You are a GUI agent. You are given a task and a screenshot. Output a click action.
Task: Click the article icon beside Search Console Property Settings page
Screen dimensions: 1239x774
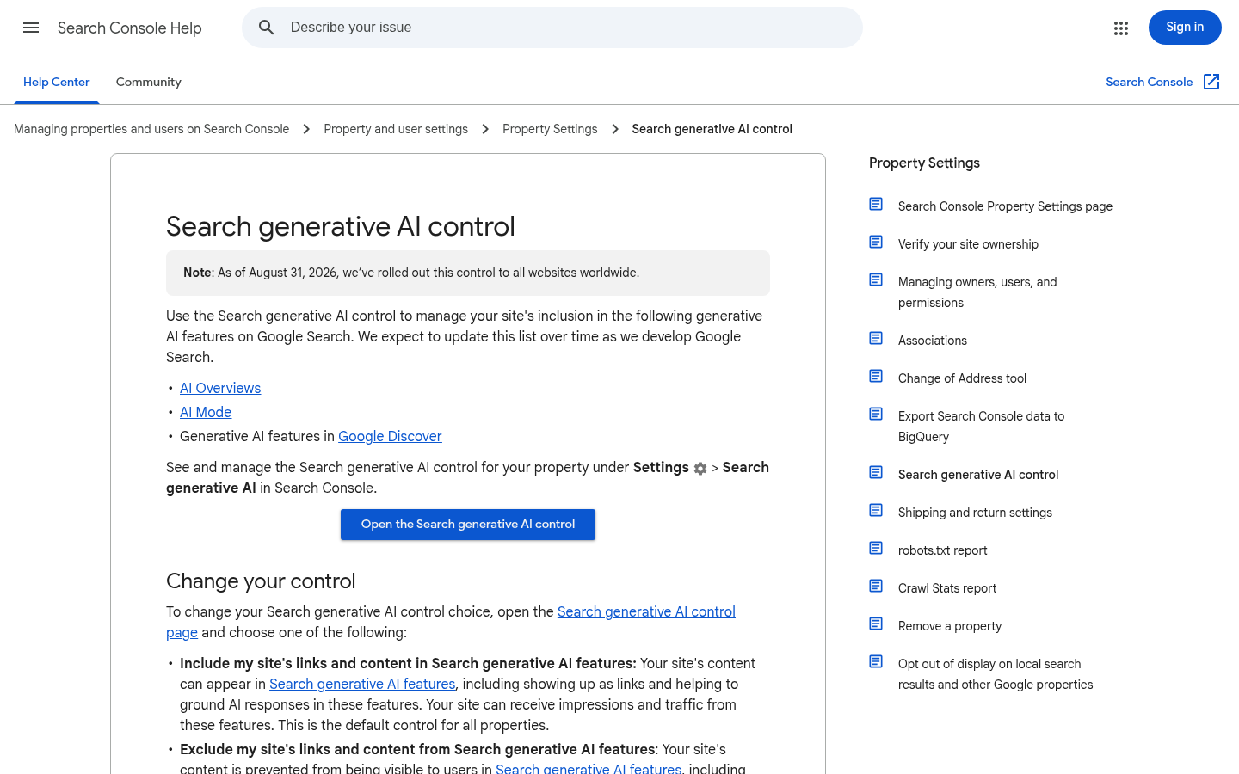[876, 204]
